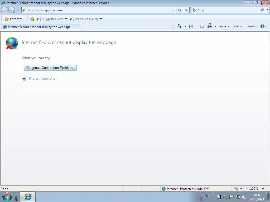Click the desktop toolbar monitor icon
Image resolution: width=270 pixels, height=202 pixels.
coord(206,196)
